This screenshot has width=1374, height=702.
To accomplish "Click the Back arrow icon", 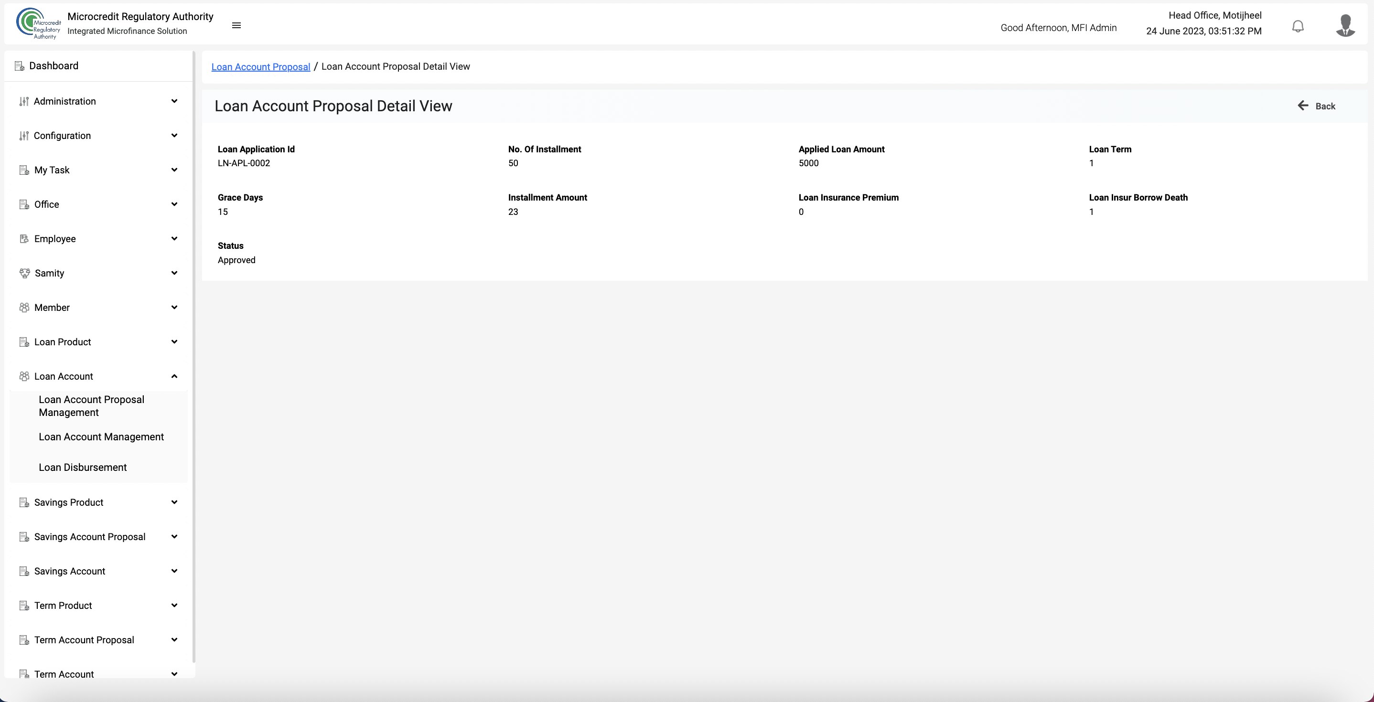I will 1303,106.
